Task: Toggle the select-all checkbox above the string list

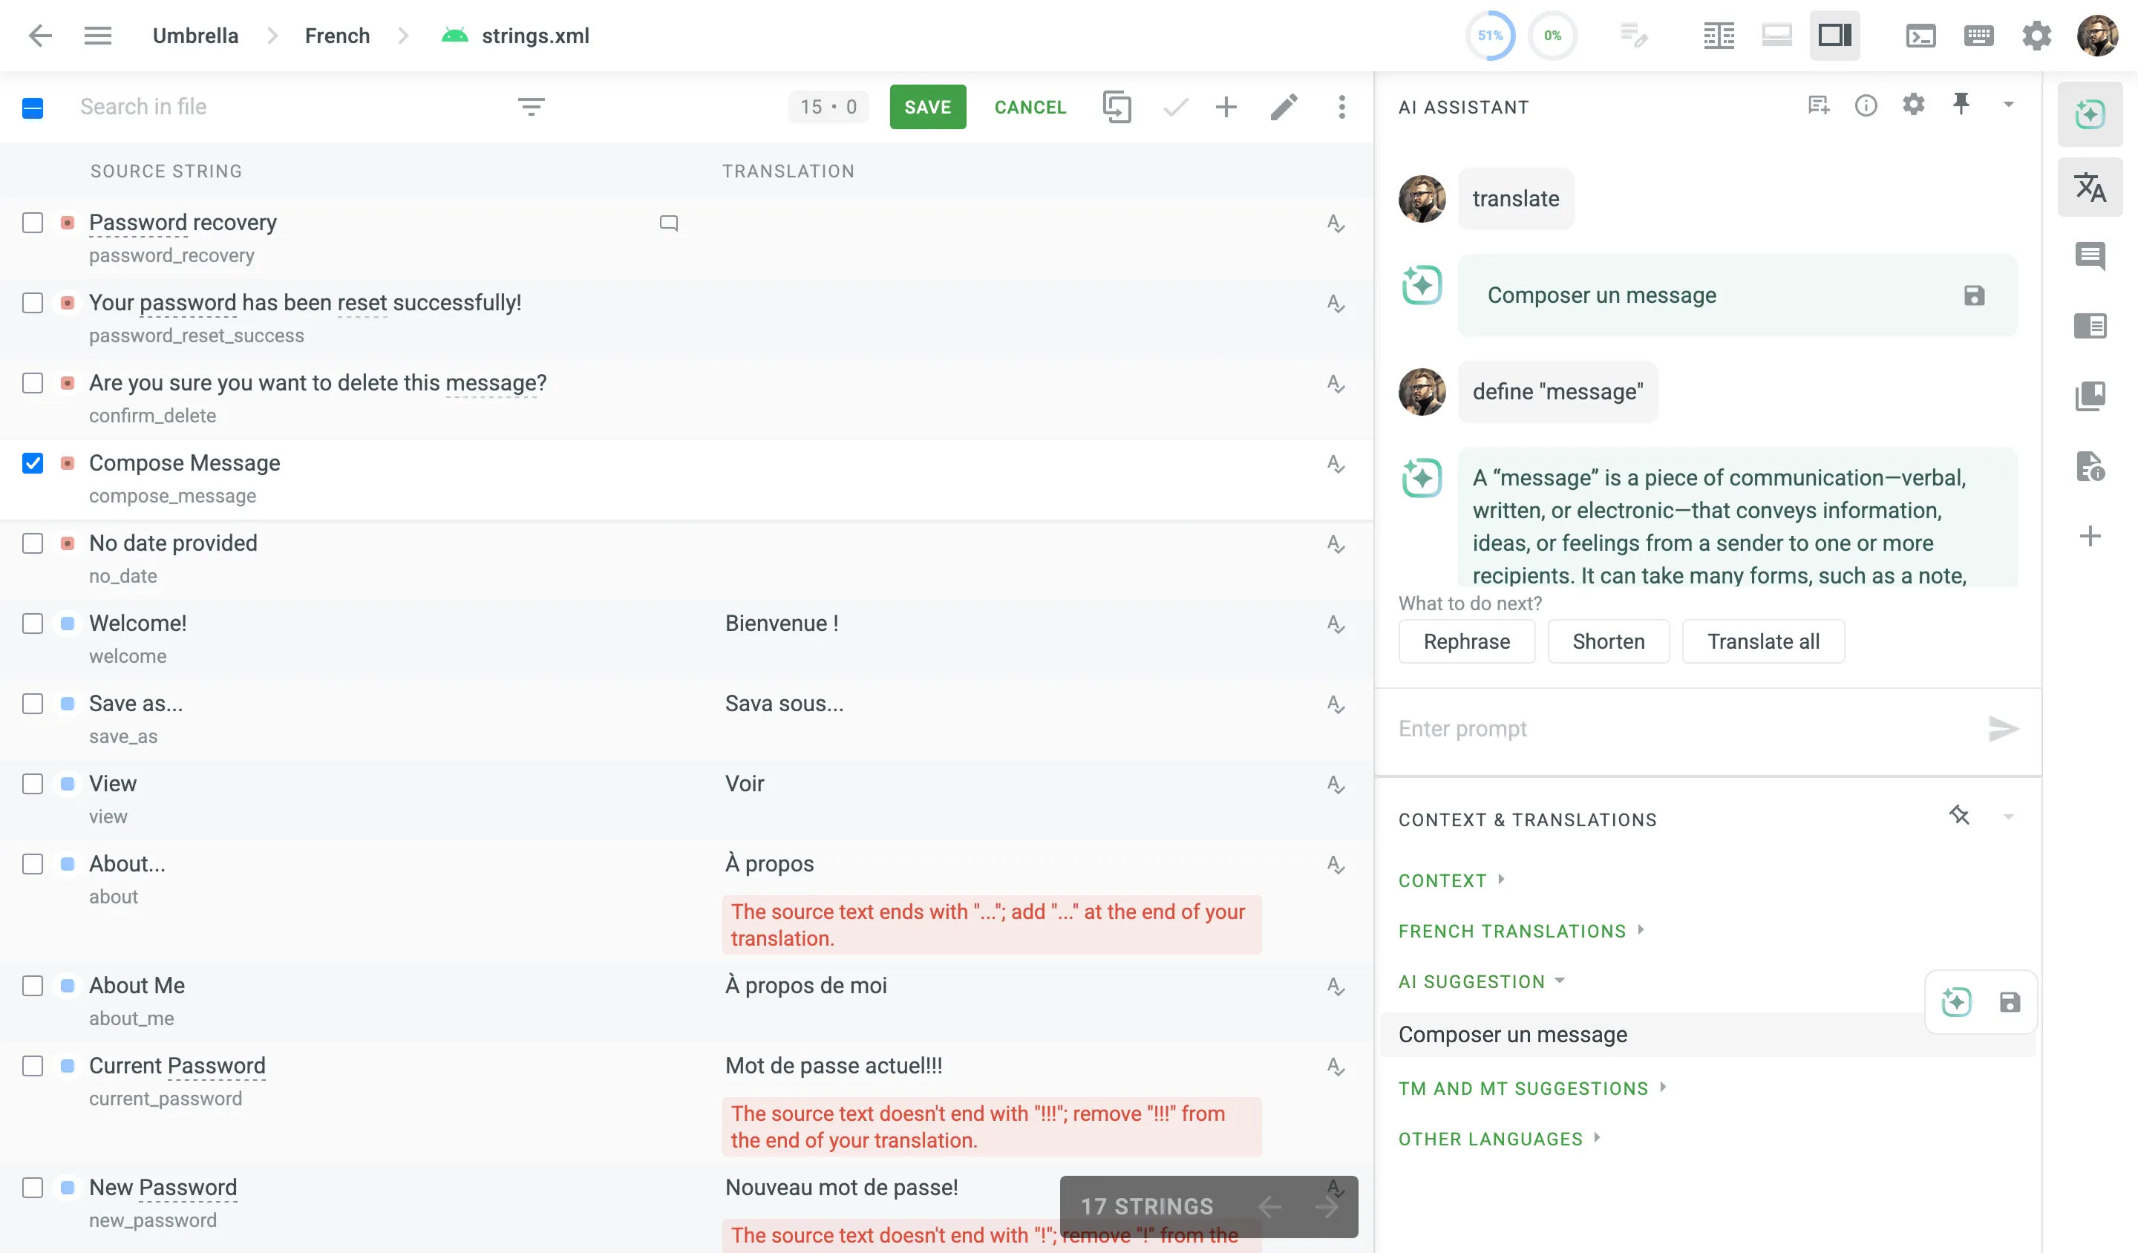Action: (33, 107)
